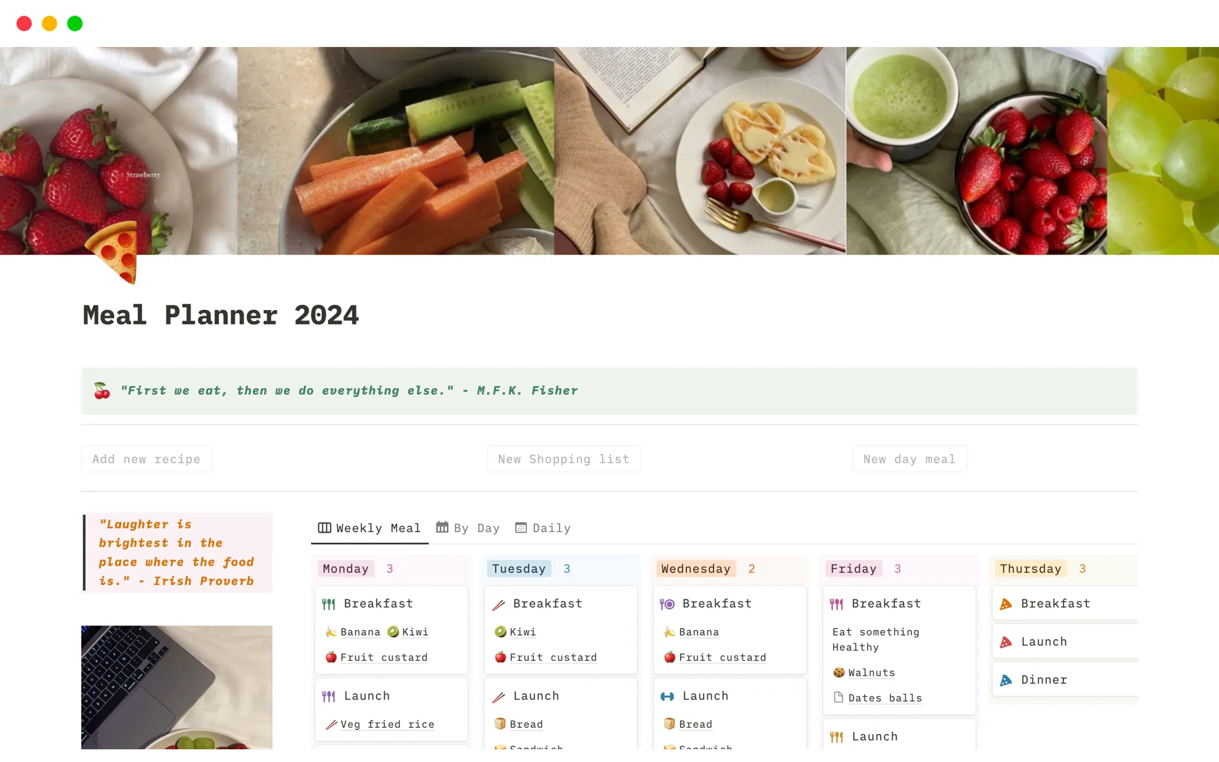Click the fork icon next to Friday Breakfast

(x=836, y=603)
